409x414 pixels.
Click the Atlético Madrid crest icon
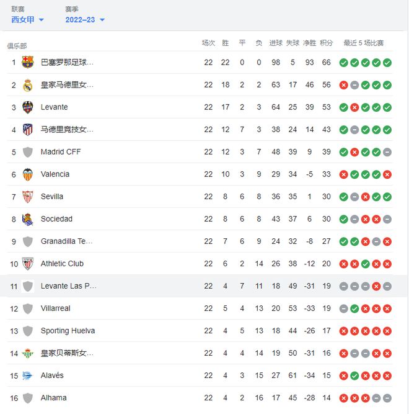tap(28, 130)
